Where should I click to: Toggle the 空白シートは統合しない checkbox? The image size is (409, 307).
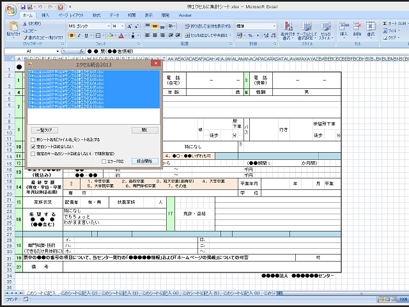[33, 146]
